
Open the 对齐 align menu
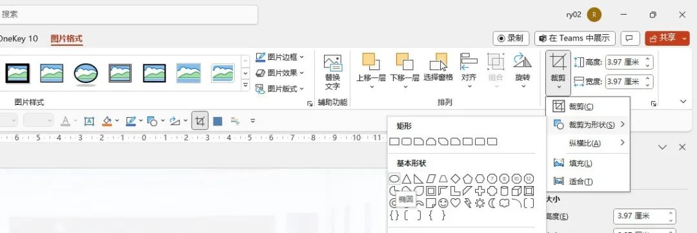click(x=469, y=71)
